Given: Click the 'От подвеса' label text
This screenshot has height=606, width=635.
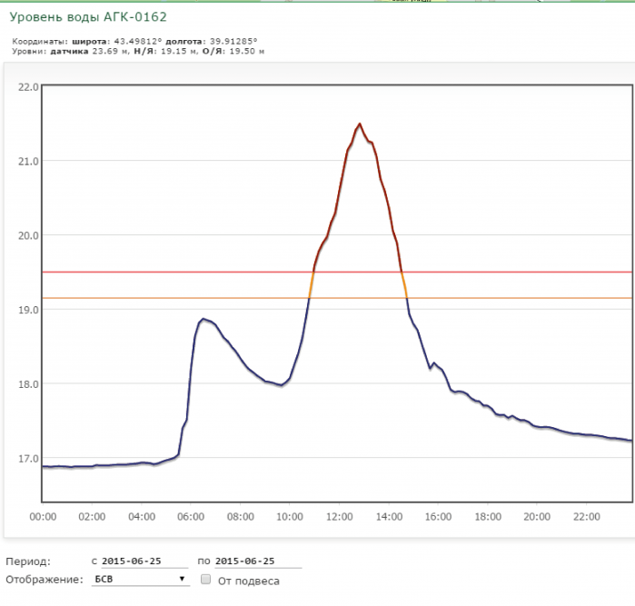Looking at the screenshot, I should [x=249, y=581].
